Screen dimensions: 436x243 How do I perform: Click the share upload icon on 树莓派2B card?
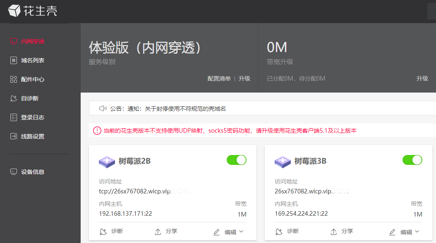point(158,231)
